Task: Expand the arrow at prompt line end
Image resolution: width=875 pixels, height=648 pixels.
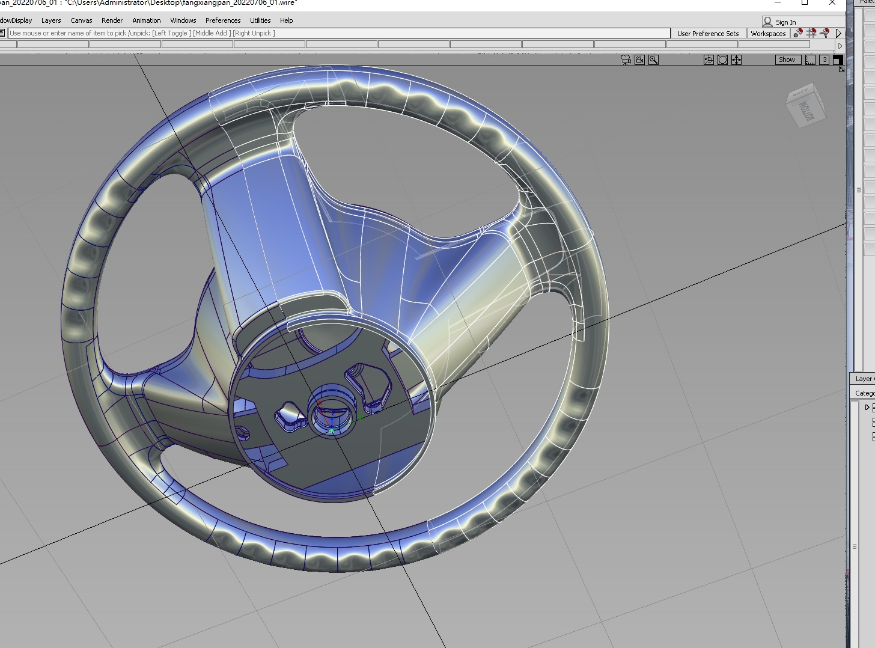Action: click(840, 45)
